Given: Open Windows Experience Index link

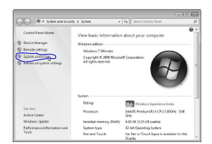Looking at the screenshot, I should [x=155, y=104].
